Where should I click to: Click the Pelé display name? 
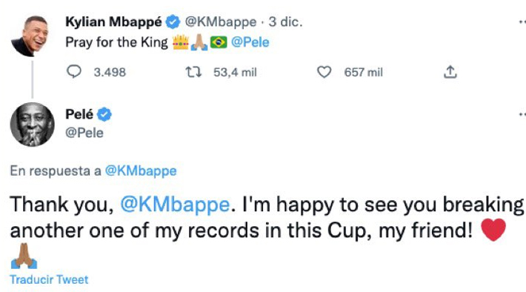pyautogui.click(x=79, y=114)
